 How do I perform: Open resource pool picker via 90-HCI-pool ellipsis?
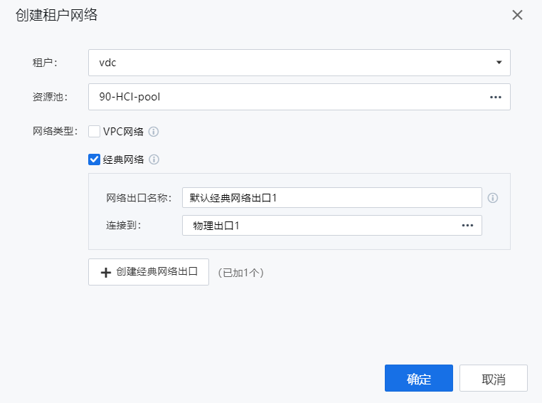tap(495, 98)
